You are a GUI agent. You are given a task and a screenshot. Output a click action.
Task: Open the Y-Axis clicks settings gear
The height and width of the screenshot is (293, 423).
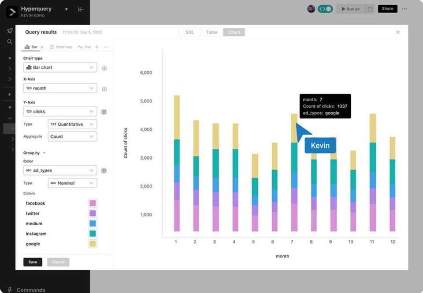104,112
